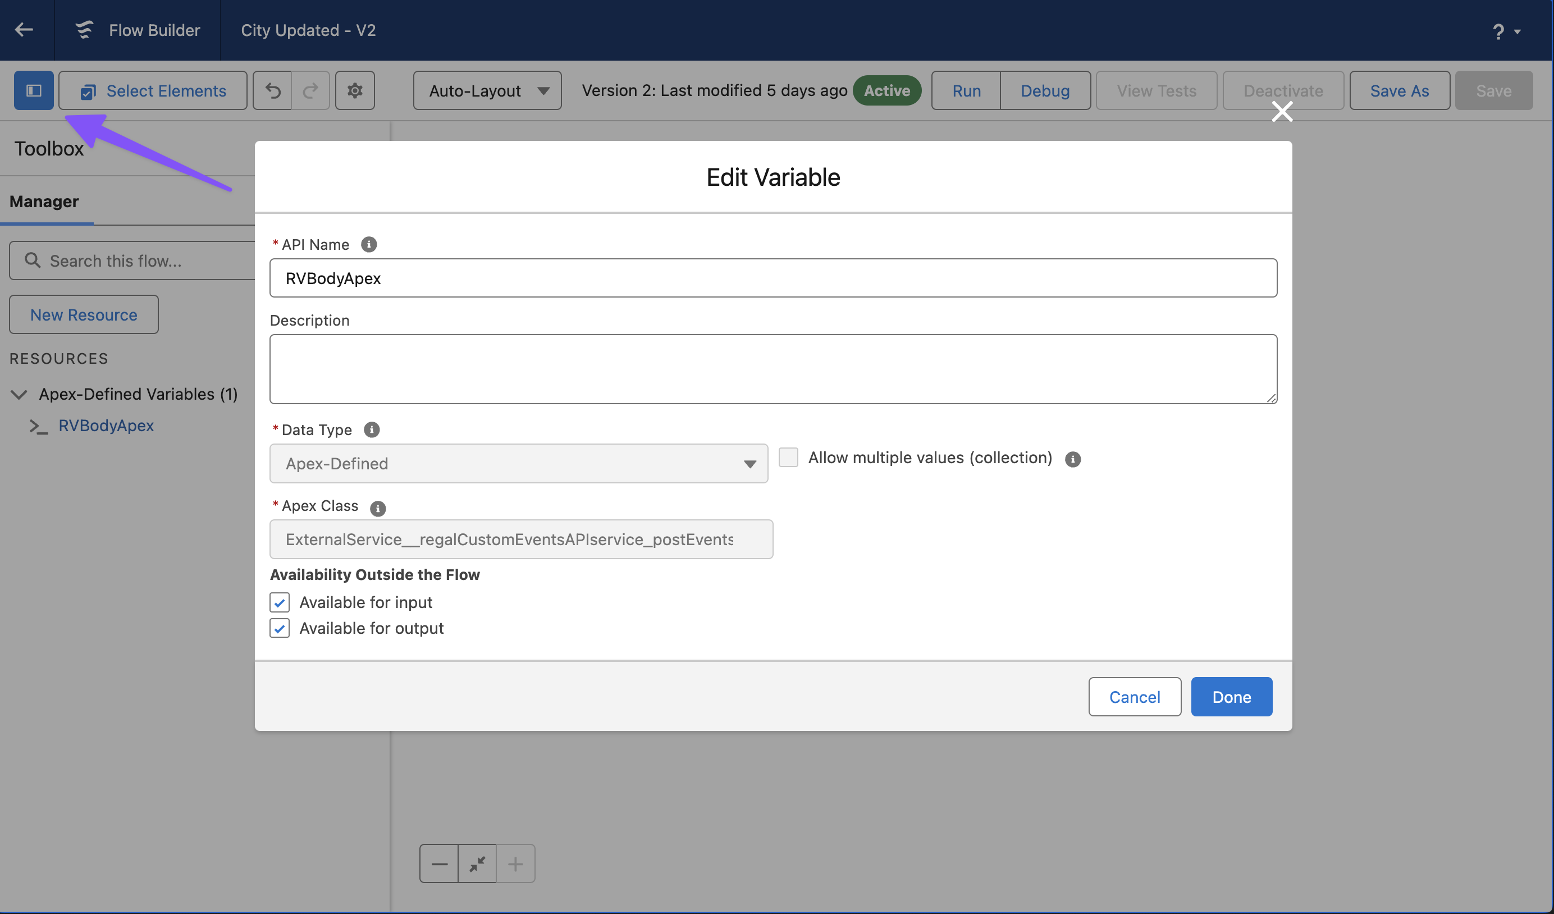1554x914 pixels.
Task: Click the Run button
Action: pos(966,90)
